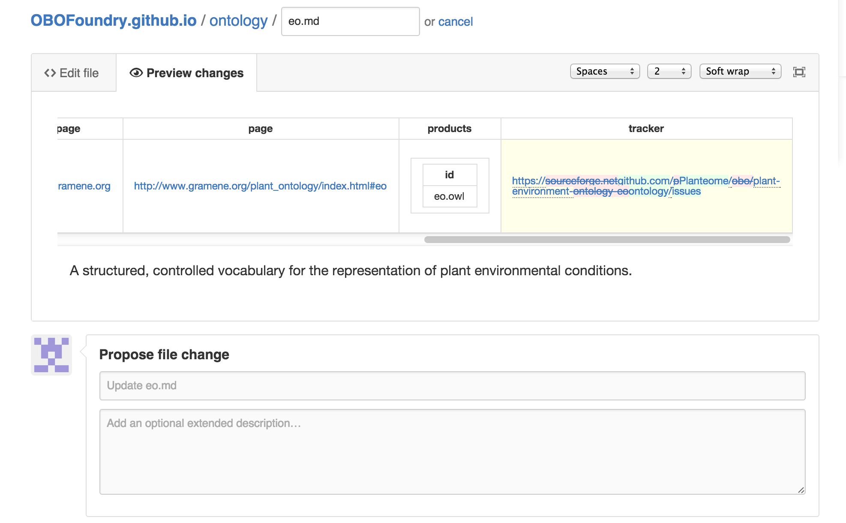Click the ramene.org link in the table
This screenshot has width=846, height=523.
(84, 186)
